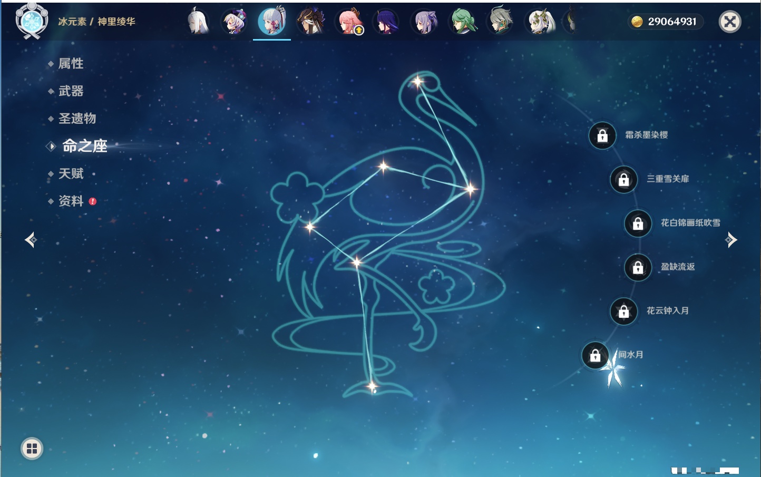Click the 三重雪关扉 label
The image size is (761, 477).
click(x=668, y=179)
